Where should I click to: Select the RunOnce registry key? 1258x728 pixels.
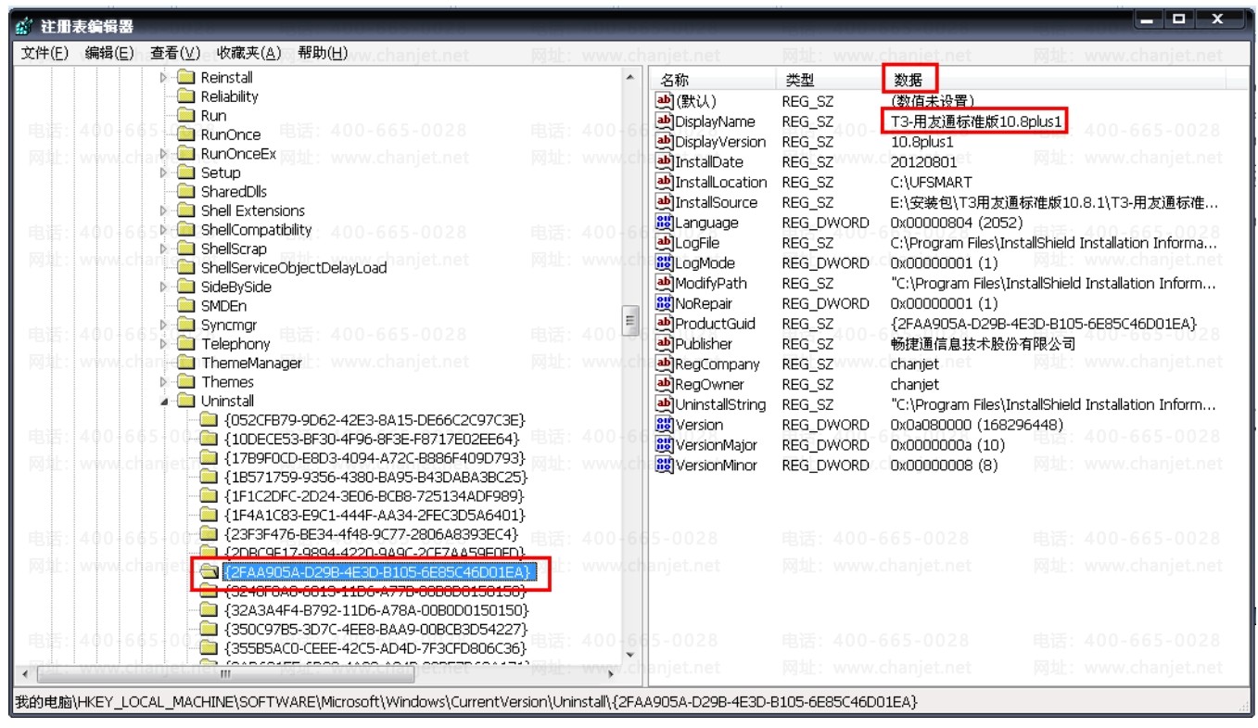(231, 134)
